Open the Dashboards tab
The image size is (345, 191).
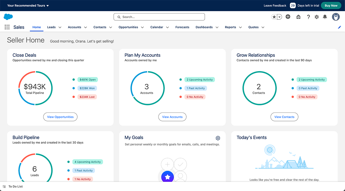(x=204, y=27)
